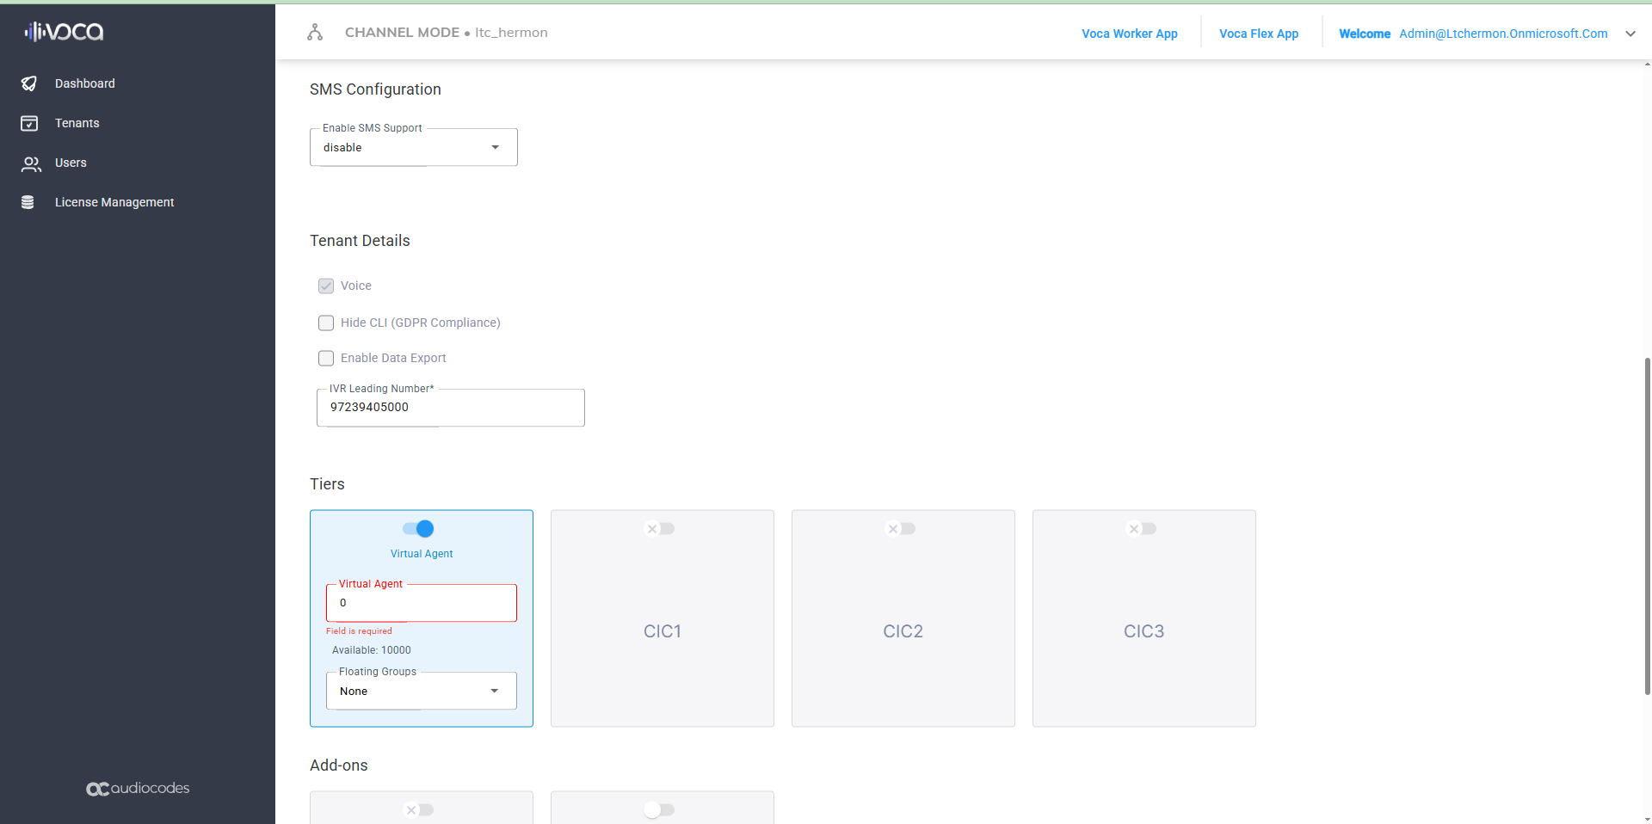1652x824 pixels.
Task: Expand the Floating Groups dropdown
Action: [421, 691]
